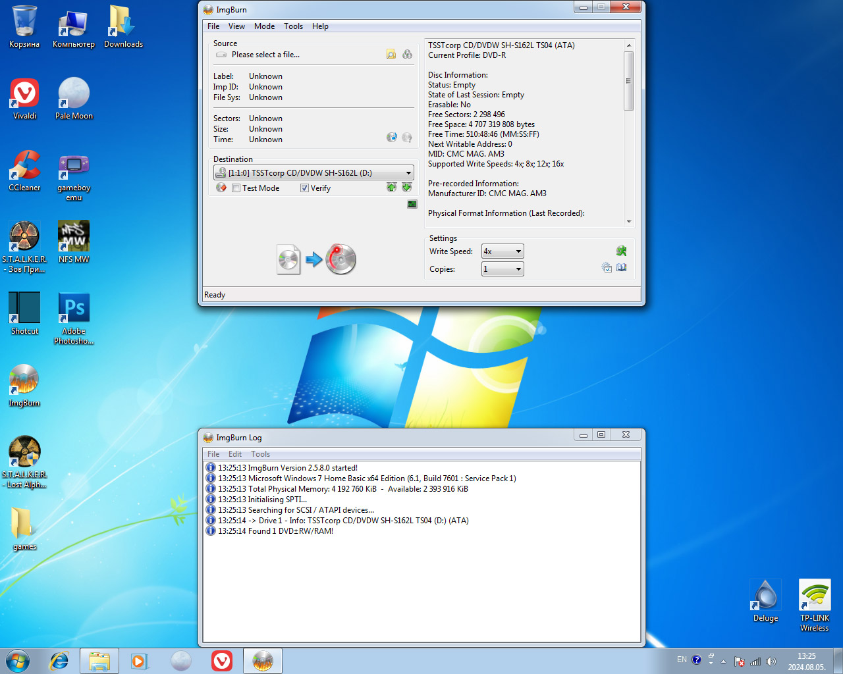Image resolution: width=843 pixels, height=674 pixels.
Task: Open Deluge desktop shortcut
Action: (765, 600)
